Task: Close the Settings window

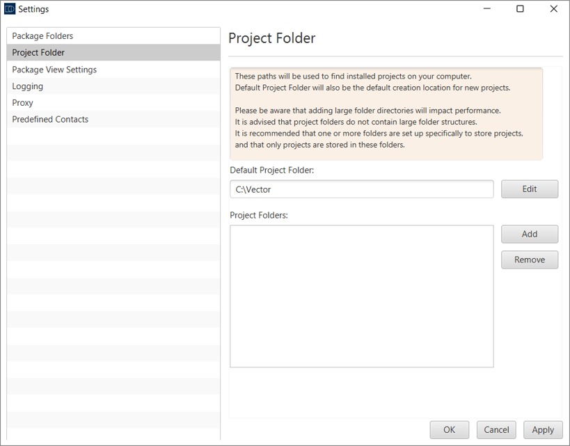Action: (553, 9)
